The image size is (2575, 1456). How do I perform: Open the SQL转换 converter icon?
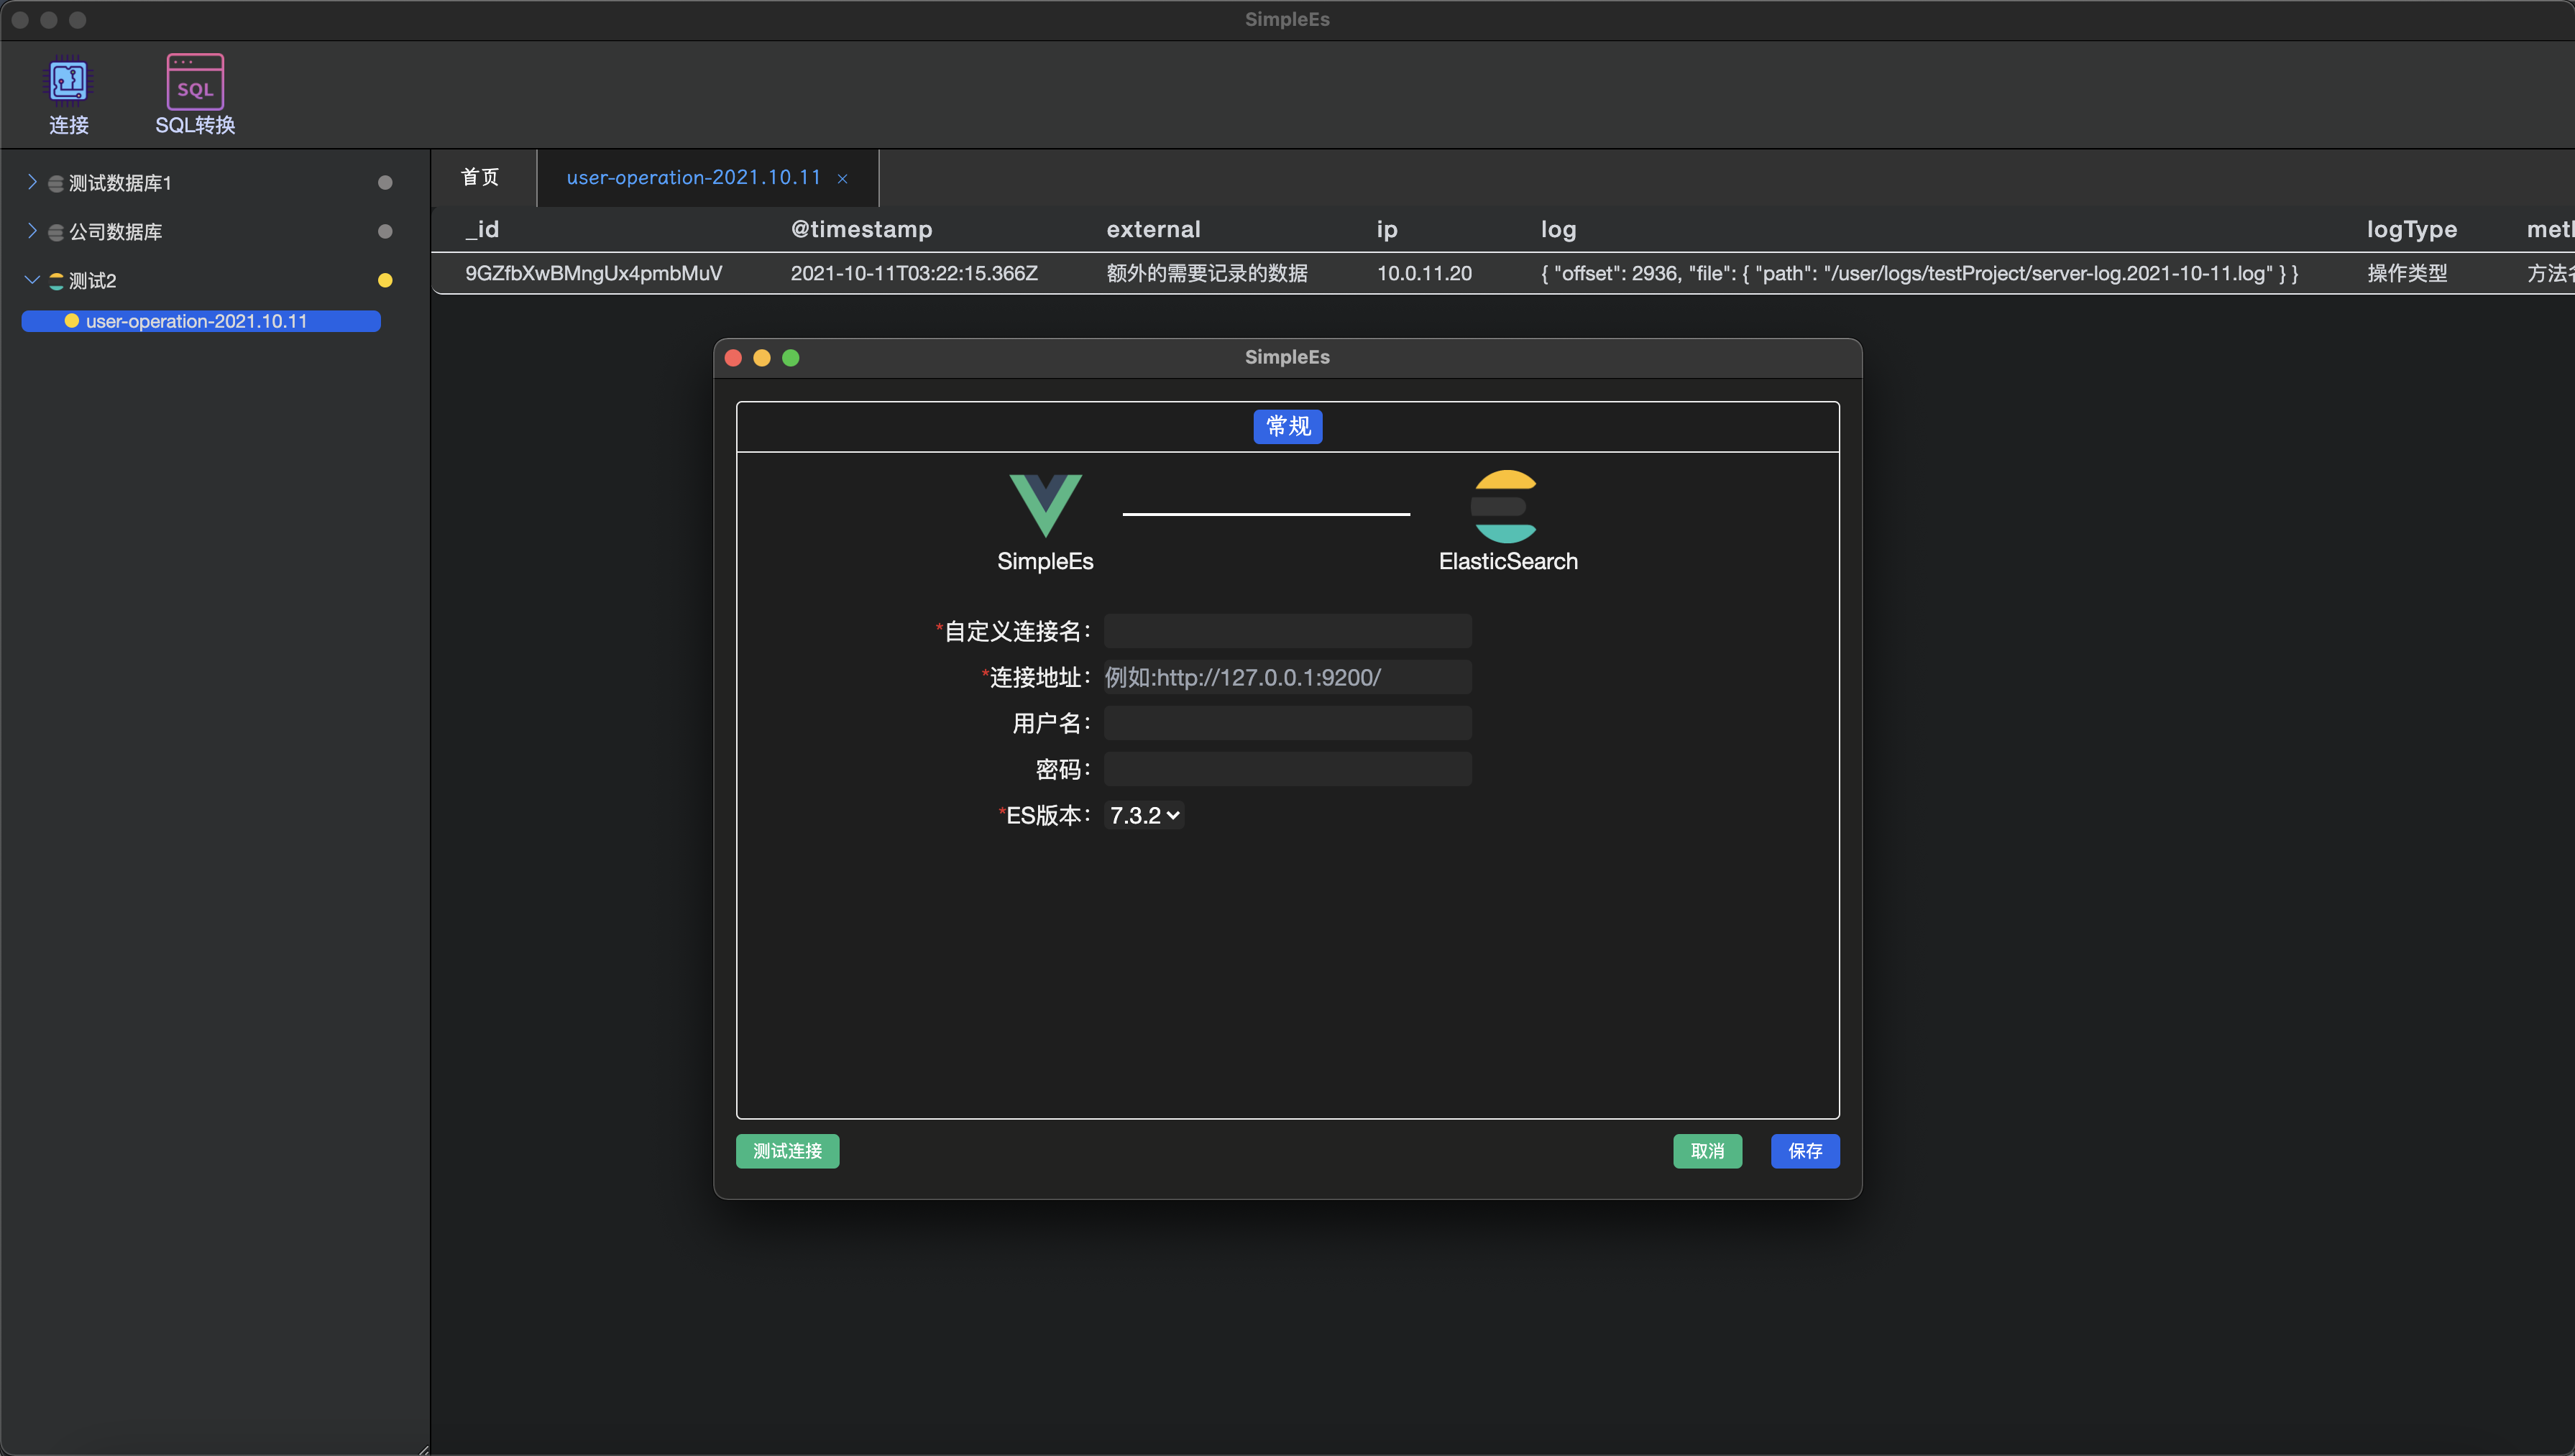point(195,82)
